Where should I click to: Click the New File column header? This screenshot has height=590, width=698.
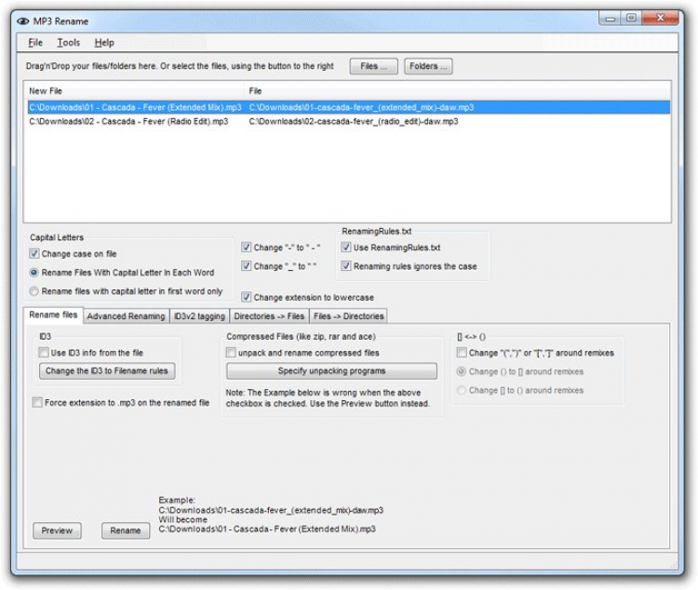pos(133,91)
